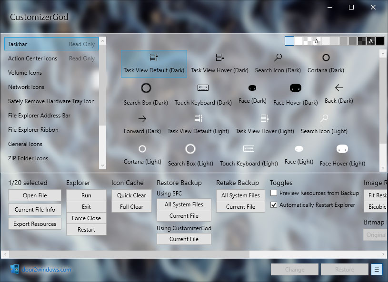Click the horizontal scrollbar right arrow
This screenshot has width=388, height=282.
coord(383,254)
